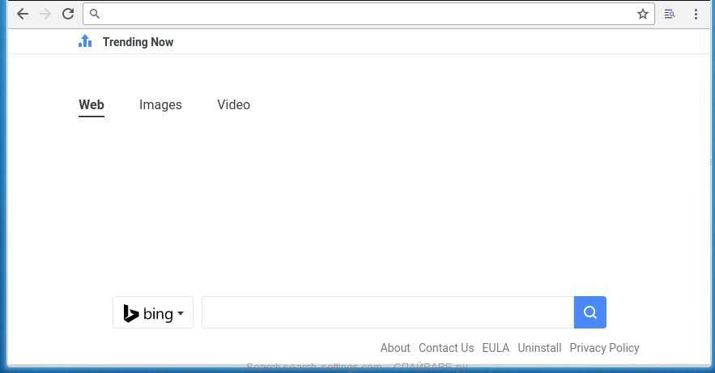The height and width of the screenshot is (373, 715).
Task: Open the About link
Action: point(395,348)
